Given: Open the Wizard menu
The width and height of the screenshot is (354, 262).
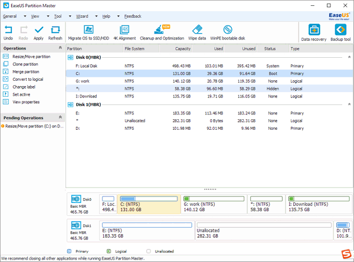Looking at the screenshot, I should tap(82, 17).
